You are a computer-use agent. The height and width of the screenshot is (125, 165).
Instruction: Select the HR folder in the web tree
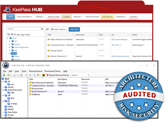click(x=16, y=50)
